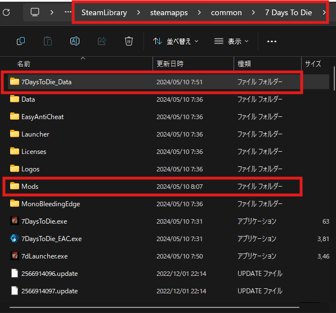Open the toolbar more options ellipsis

pyautogui.click(x=272, y=41)
